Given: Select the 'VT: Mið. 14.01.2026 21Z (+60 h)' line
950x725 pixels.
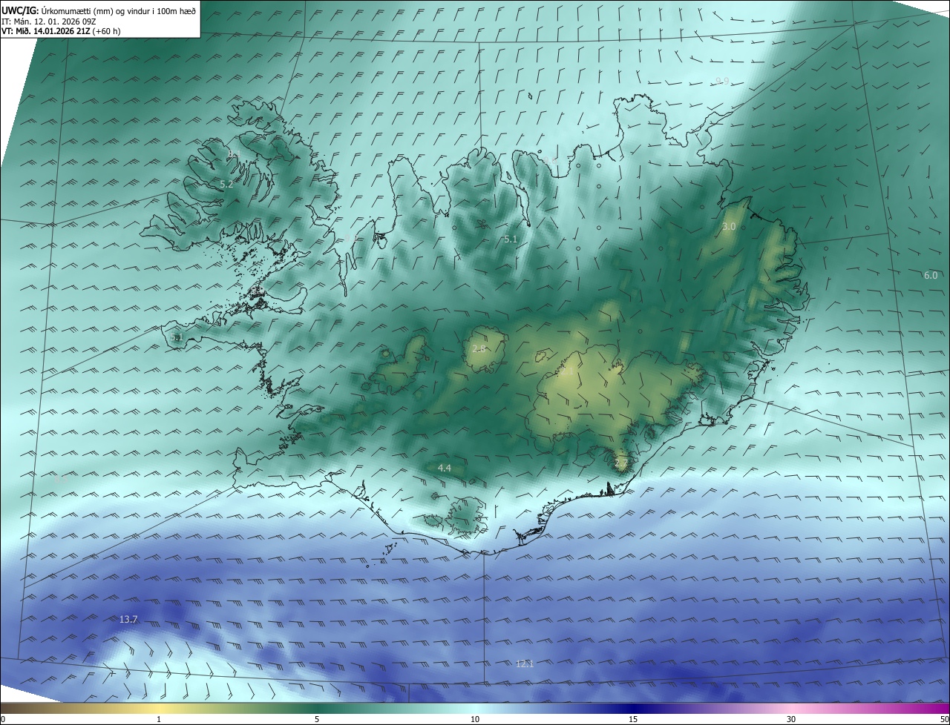Looking at the screenshot, I should click(61, 31).
